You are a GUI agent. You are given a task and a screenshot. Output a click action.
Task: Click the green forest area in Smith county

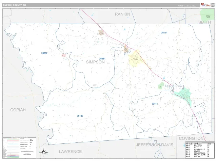click(206, 15)
